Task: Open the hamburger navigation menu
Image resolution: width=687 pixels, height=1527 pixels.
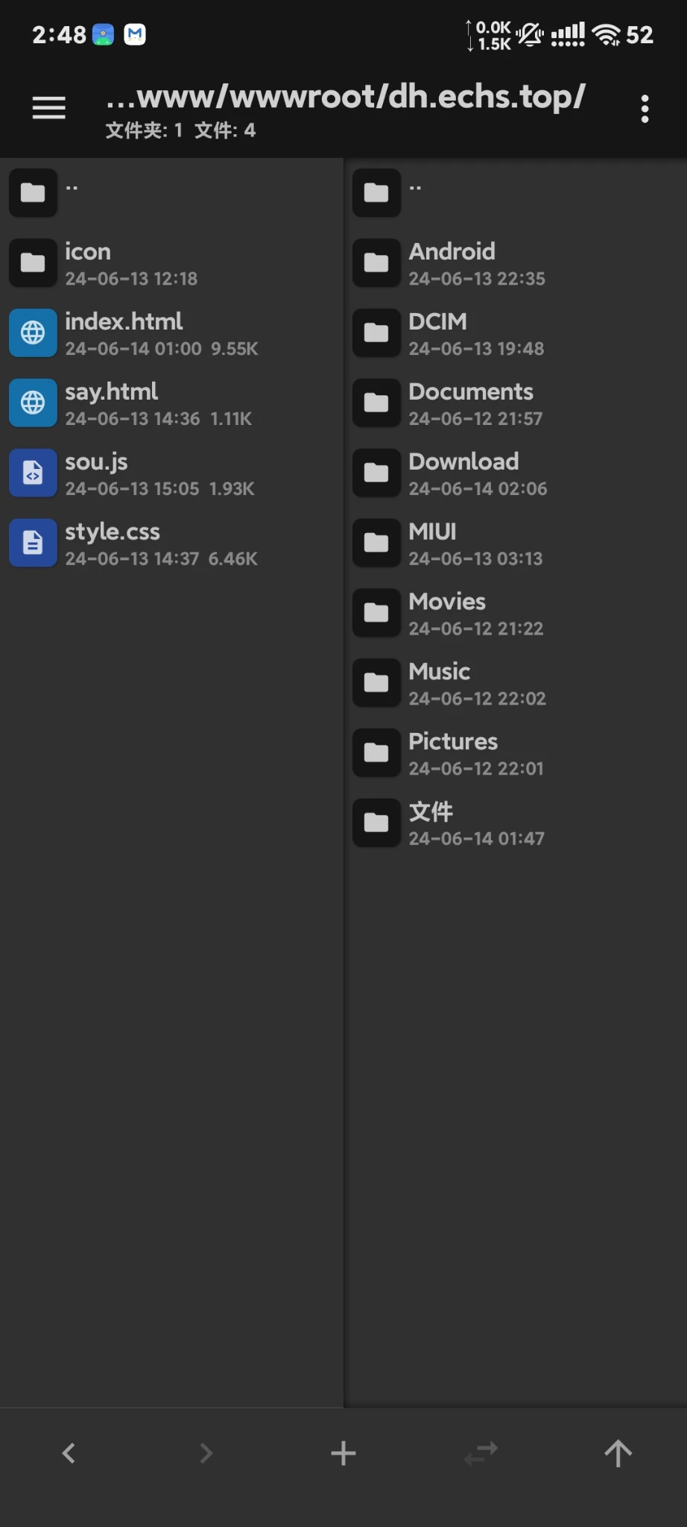Action: (x=48, y=108)
